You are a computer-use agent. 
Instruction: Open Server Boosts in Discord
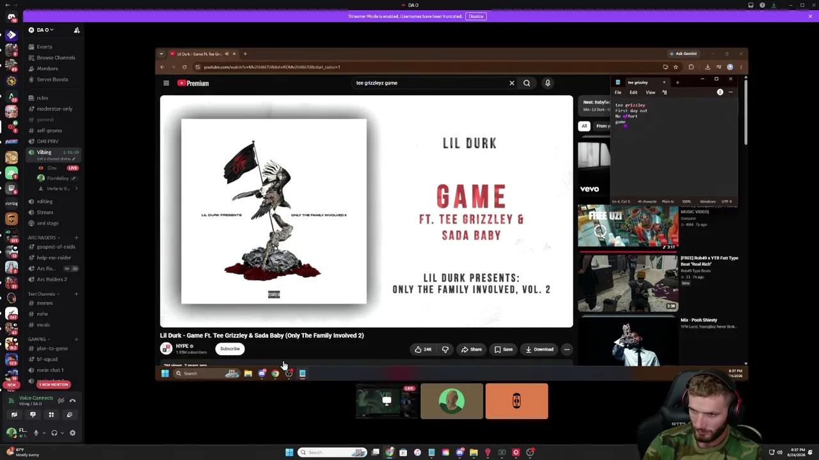tap(52, 79)
